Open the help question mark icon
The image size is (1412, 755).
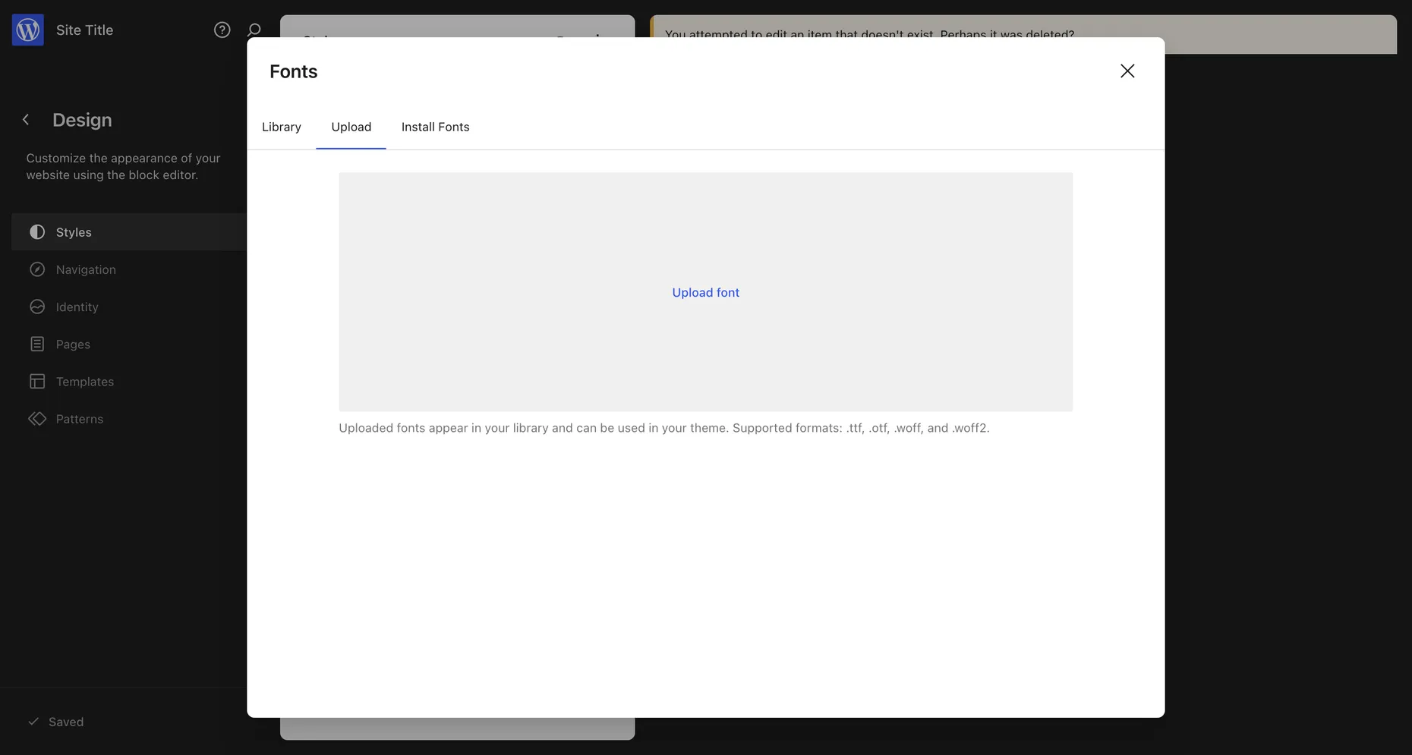[222, 30]
